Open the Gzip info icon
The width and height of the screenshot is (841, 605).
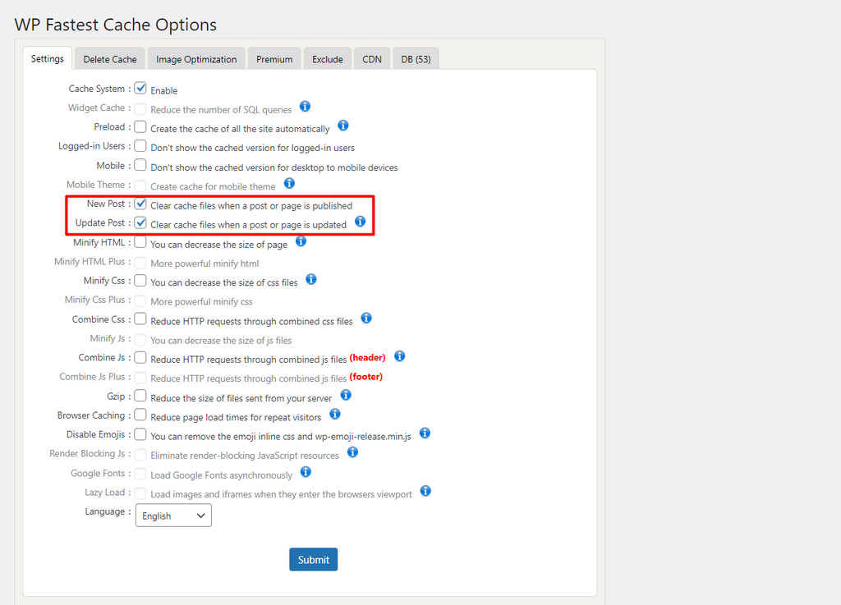346,394
